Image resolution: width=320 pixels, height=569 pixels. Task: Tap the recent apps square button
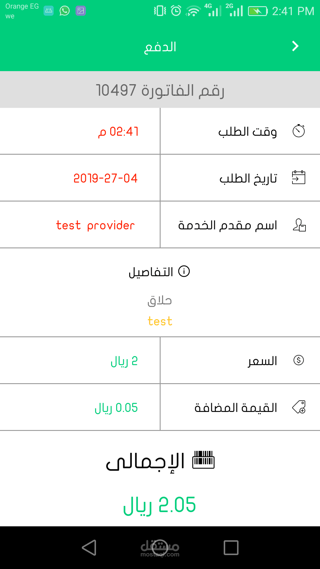coord(231,547)
